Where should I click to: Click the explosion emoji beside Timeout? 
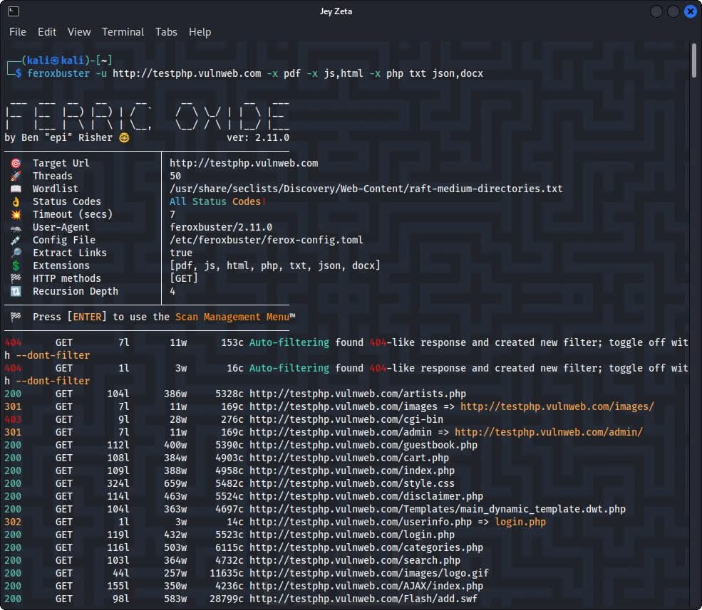pyautogui.click(x=16, y=214)
